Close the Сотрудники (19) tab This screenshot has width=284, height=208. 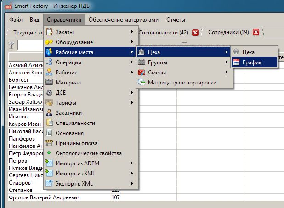pos(256,32)
